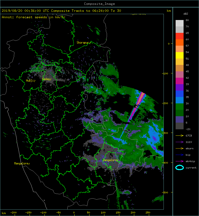The height and width of the screenshot is (216, 199).
Task: Click the blue bip arrow legend icon
Action: click(179, 155)
